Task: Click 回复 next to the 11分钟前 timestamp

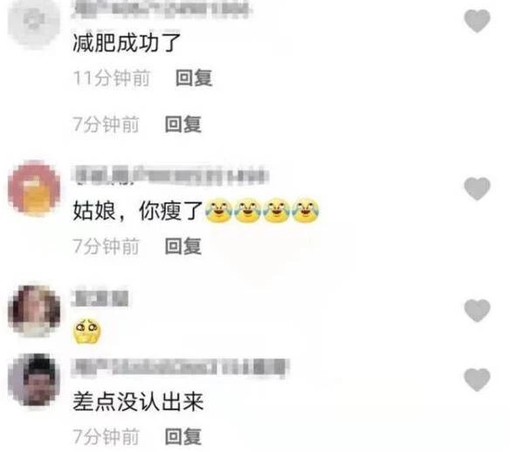Action: 194,78
